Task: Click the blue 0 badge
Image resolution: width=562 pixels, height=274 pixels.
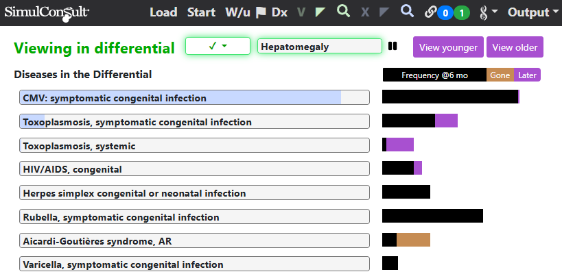Action: [x=445, y=14]
